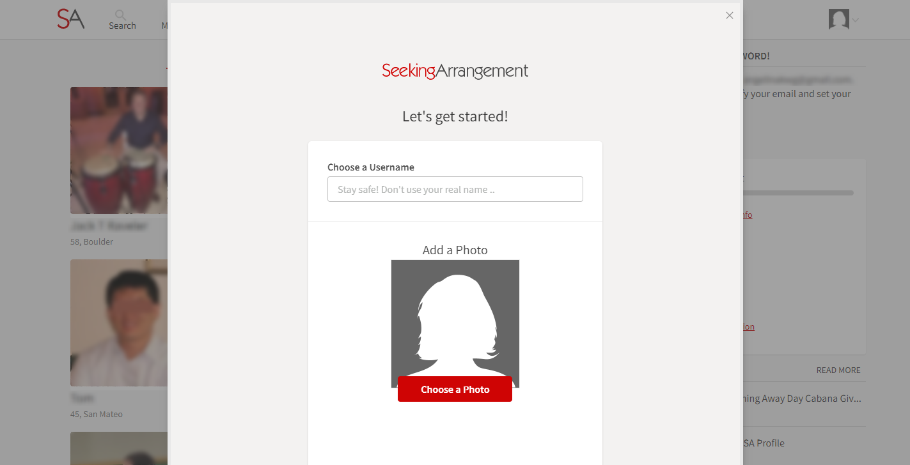Image resolution: width=910 pixels, height=465 pixels.
Task: Open the conga drummer profile photo
Action: tap(119, 150)
